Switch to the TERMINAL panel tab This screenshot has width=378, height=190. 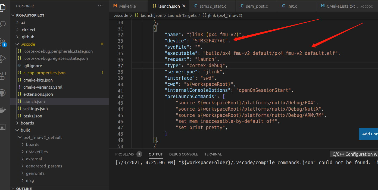[213, 154]
